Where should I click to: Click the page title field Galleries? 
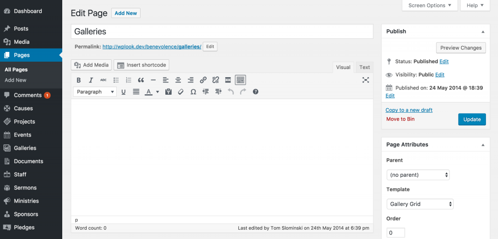[x=222, y=32]
